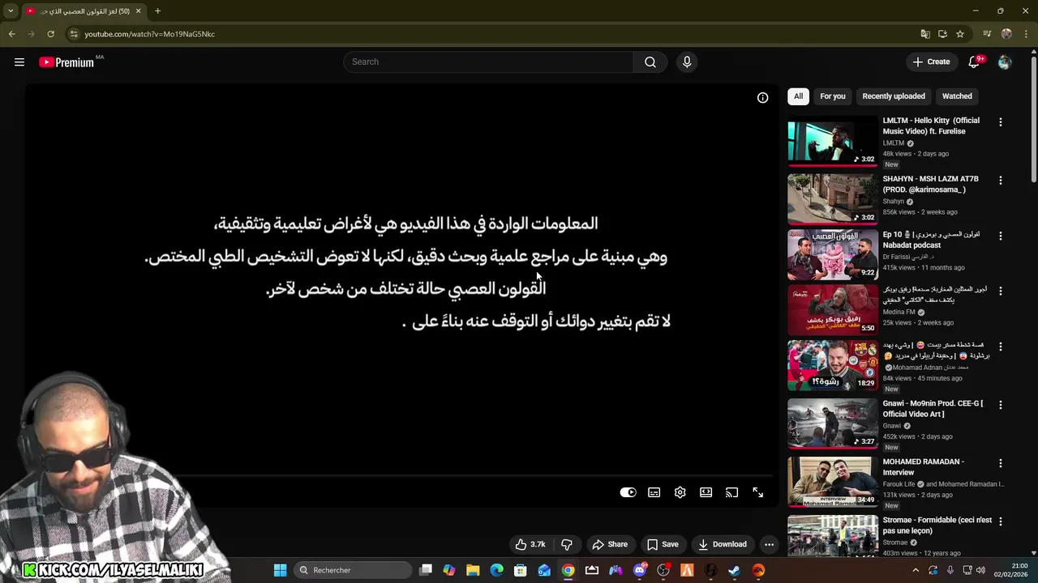The width and height of the screenshot is (1038, 583).
Task: Click the search magnifier button
Action: pyautogui.click(x=650, y=62)
